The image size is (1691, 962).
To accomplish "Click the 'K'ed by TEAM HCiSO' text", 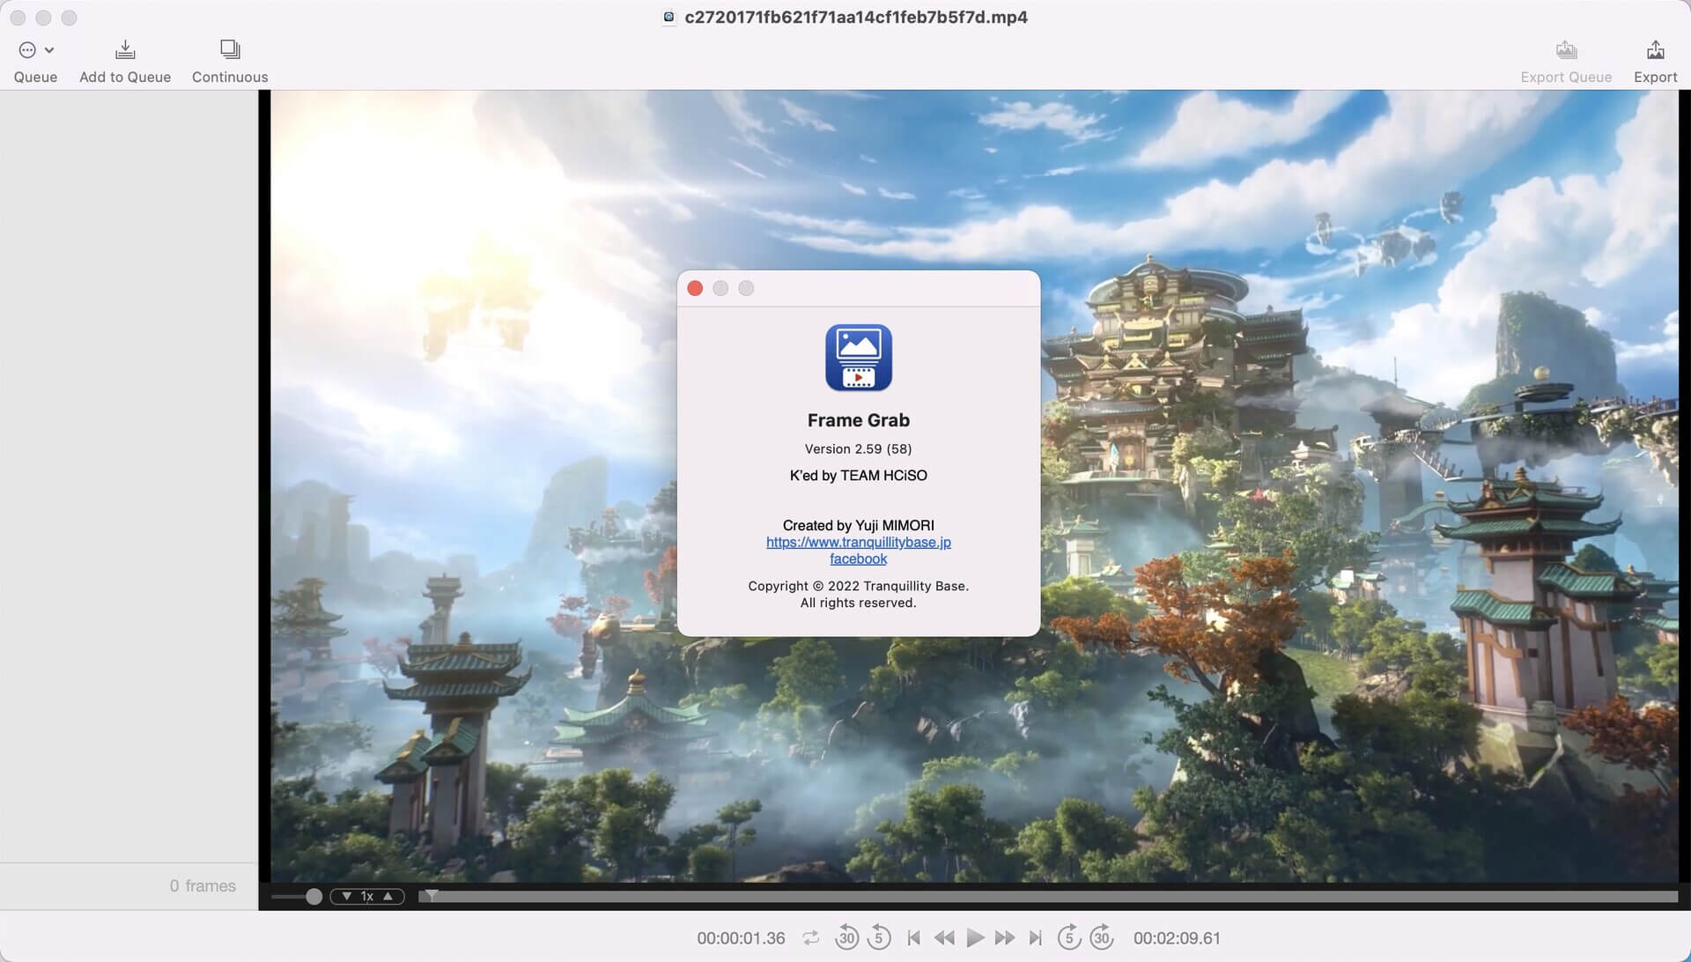I will [x=858, y=476].
